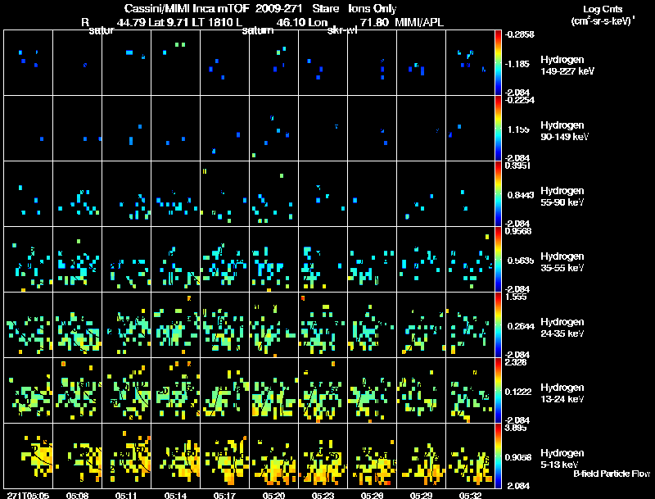Open the 13-24 keV image panel at 05:11
655x499 pixels.
(x=126, y=390)
